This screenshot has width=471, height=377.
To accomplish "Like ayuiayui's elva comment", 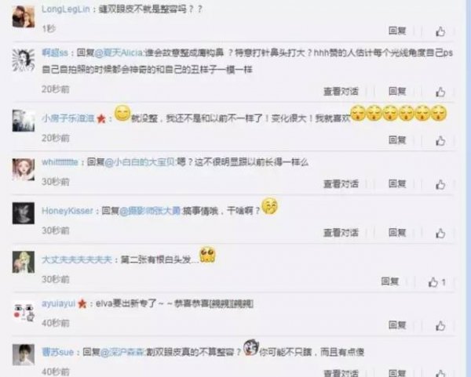I will point(440,326).
